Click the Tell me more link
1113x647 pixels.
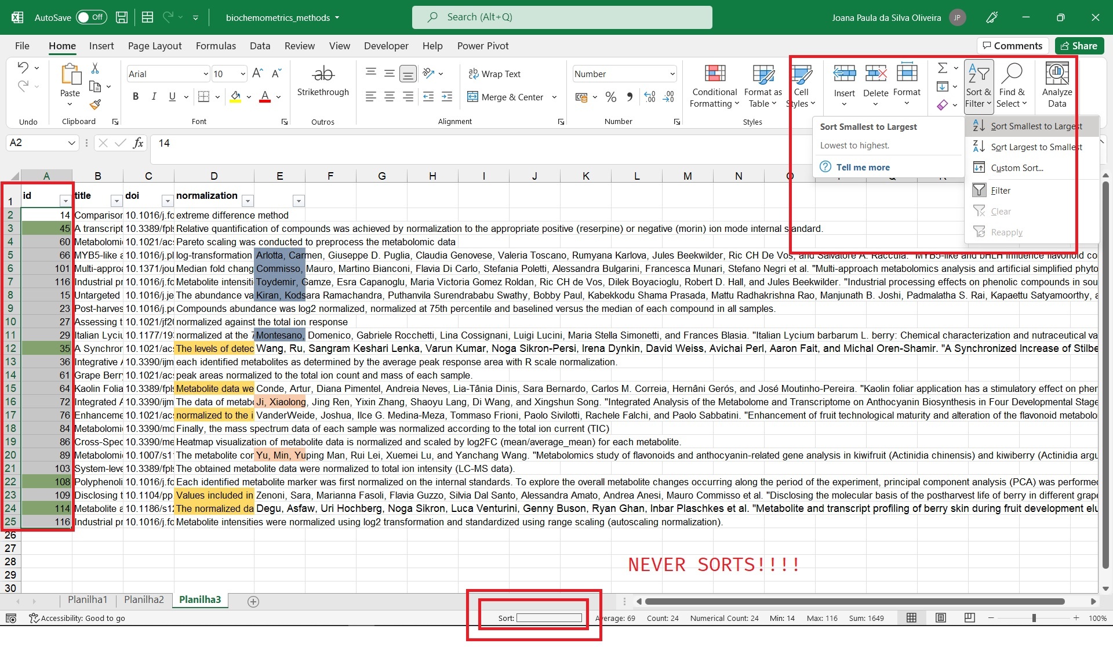pos(863,167)
